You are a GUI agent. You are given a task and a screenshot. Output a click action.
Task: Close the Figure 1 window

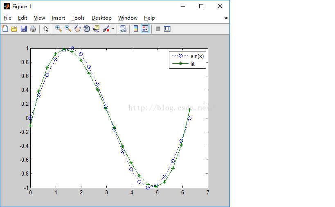(x=220, y=6)
